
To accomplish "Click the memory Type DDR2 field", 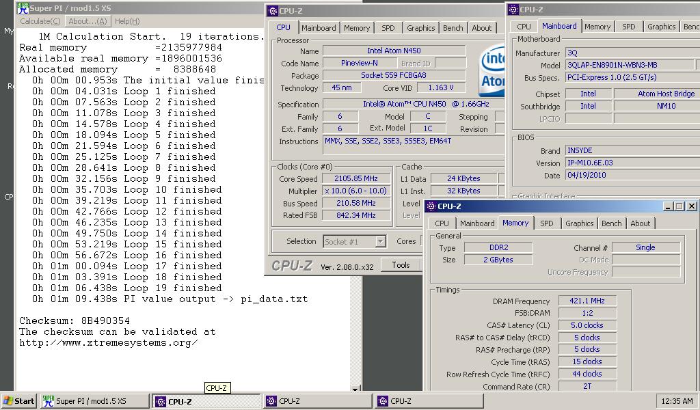I will 498,247.
